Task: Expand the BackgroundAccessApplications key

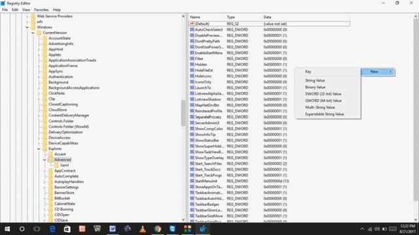Action: click(39, 88)
